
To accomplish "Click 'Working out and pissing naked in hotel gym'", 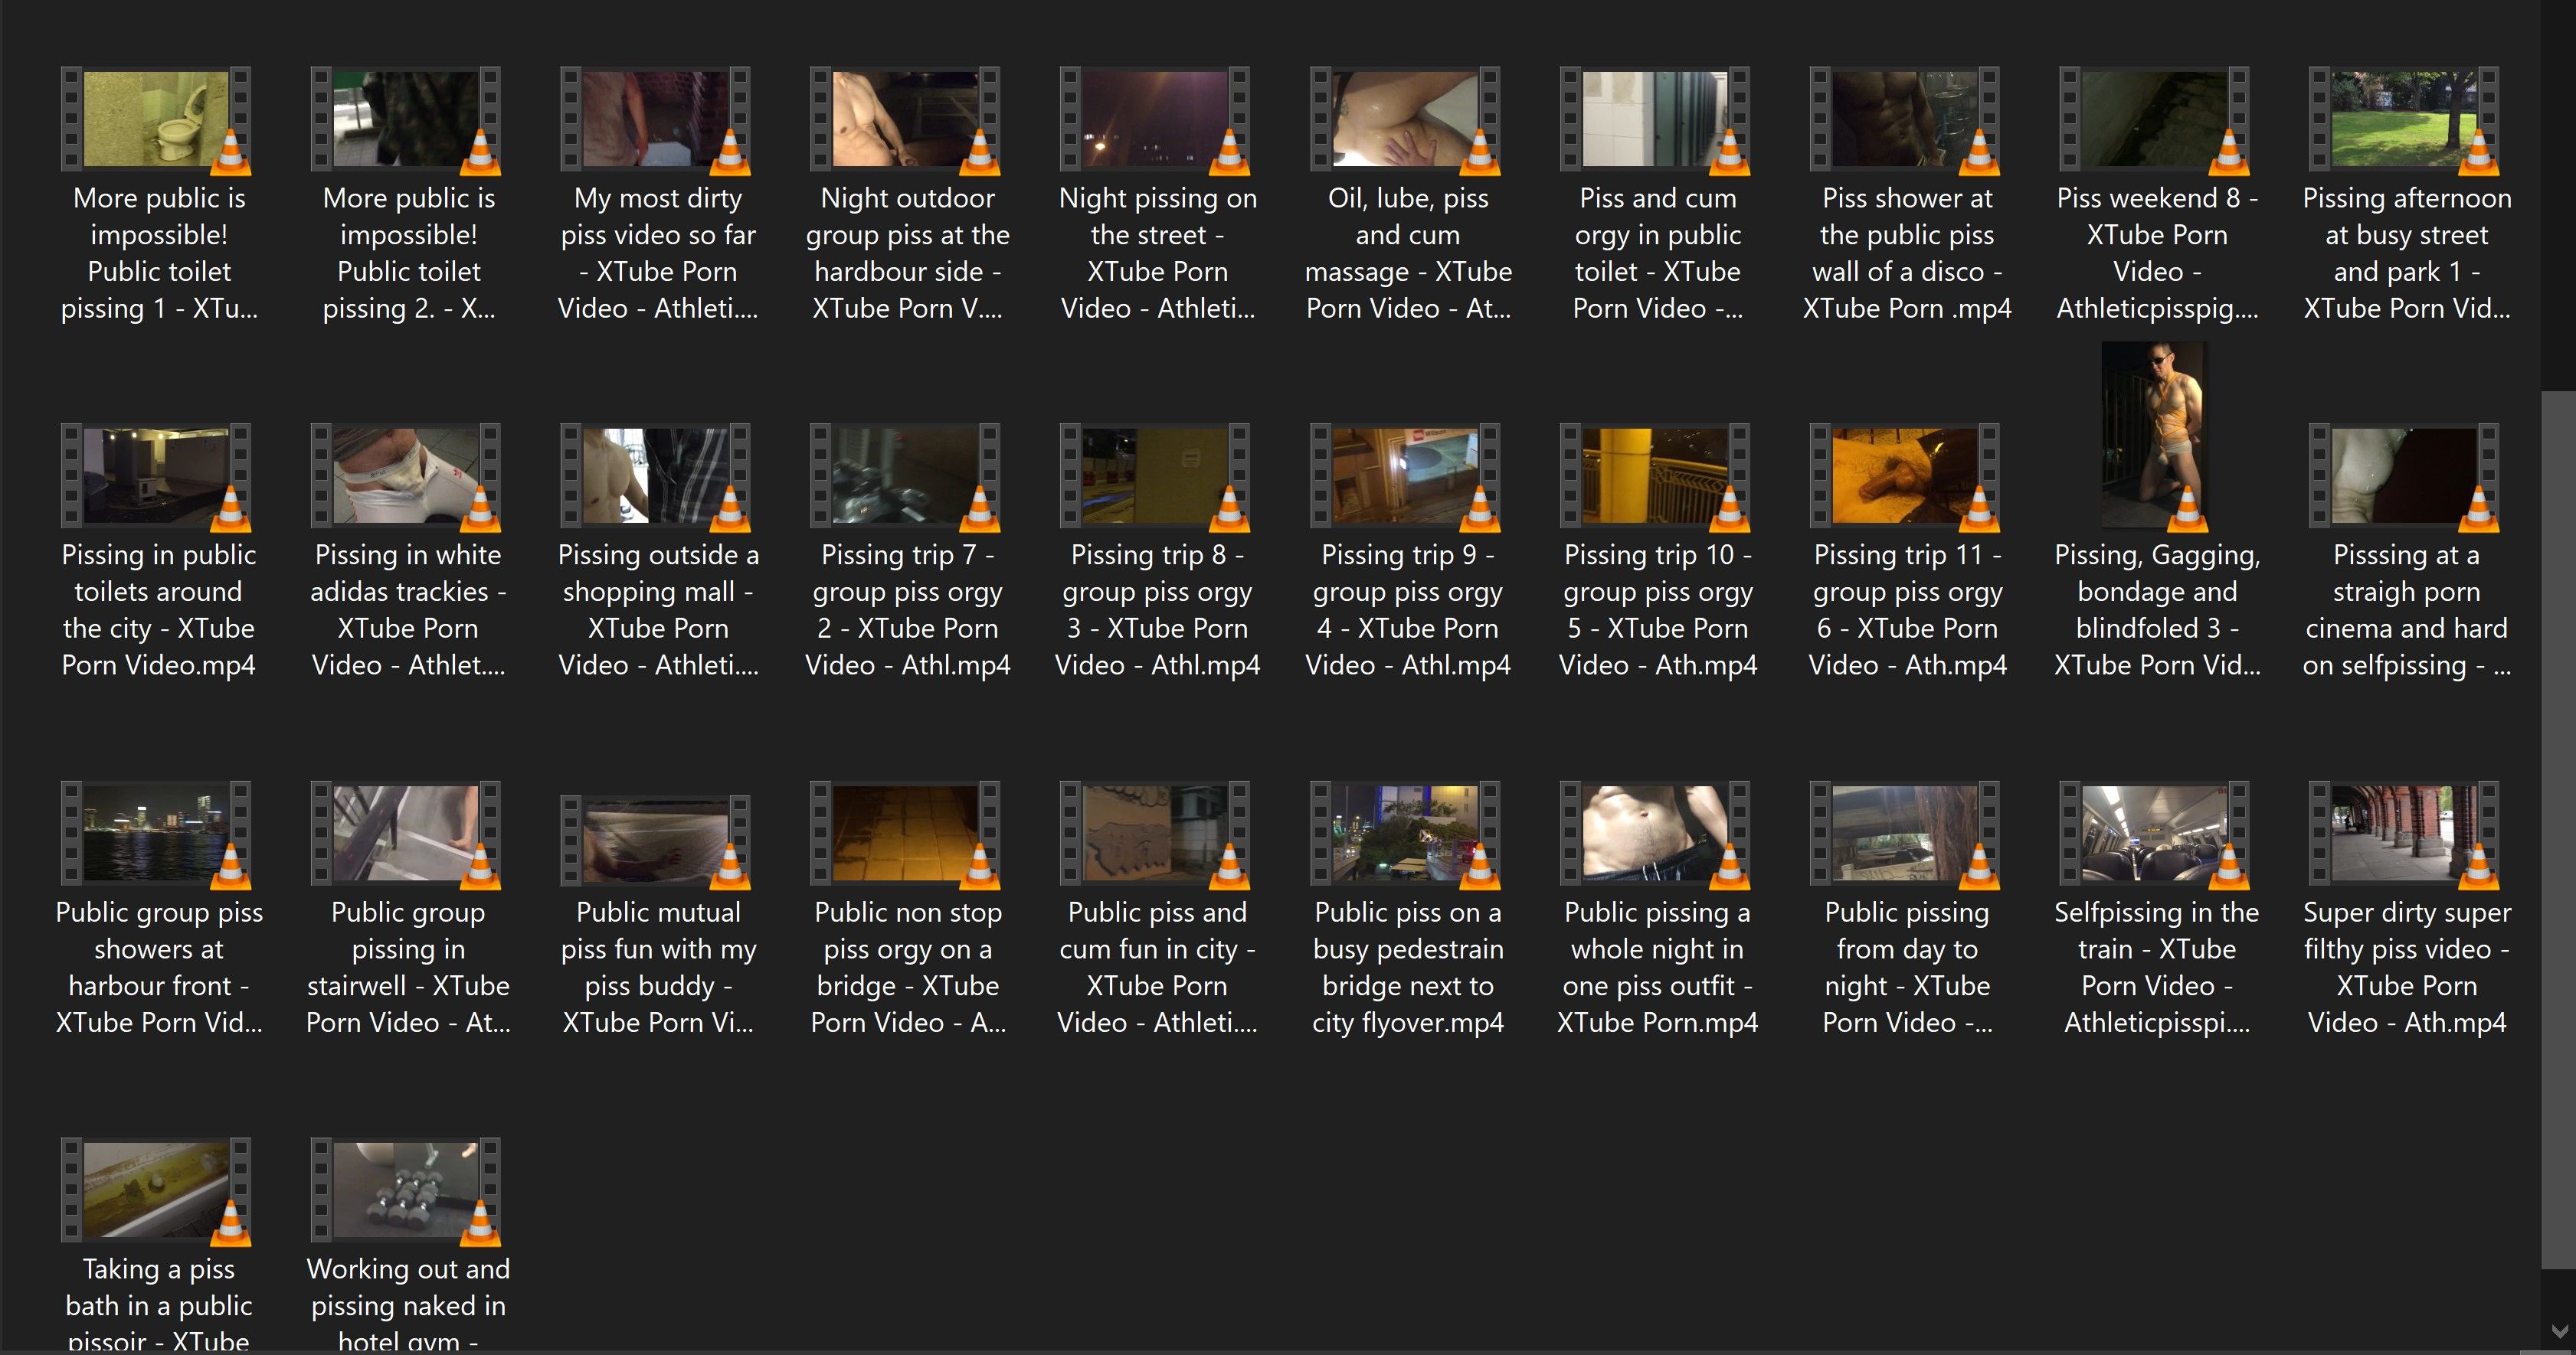I will pyautogui.click(x=408, y=1244).
